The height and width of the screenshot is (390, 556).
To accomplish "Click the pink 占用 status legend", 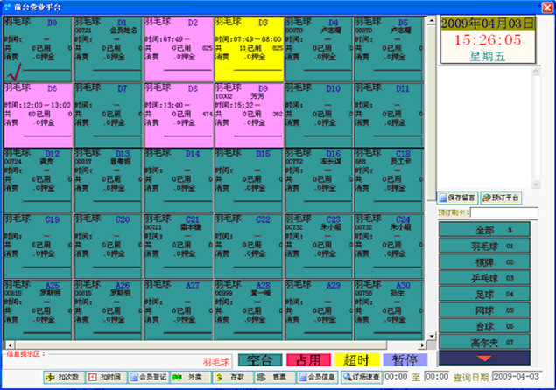I will 308,359.
